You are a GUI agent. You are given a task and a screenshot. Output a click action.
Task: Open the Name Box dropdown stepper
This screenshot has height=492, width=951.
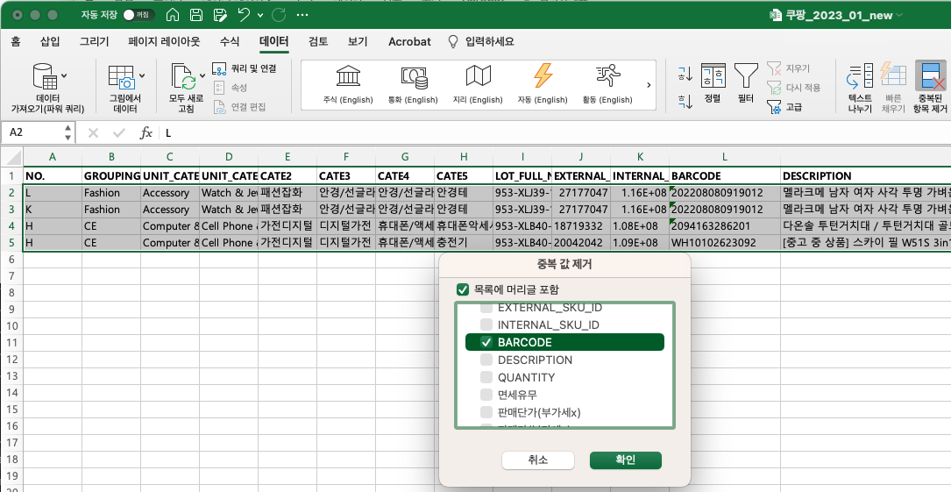click(x=68, y=133)
